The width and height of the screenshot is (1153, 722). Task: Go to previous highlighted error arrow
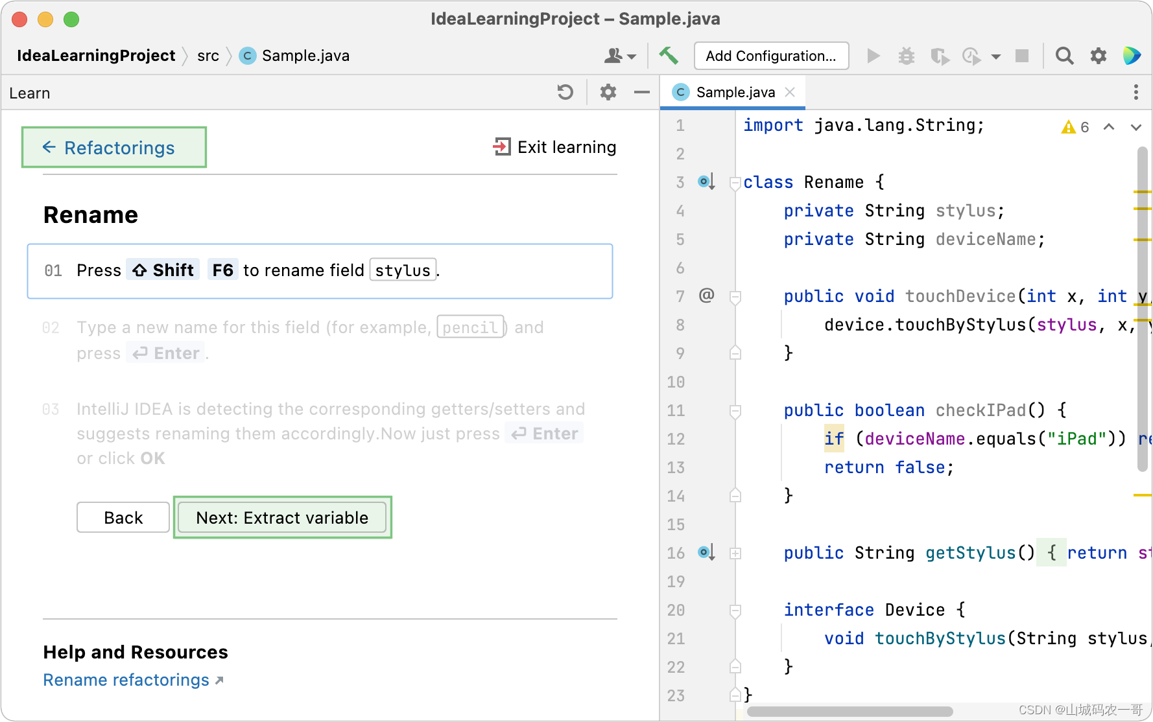pos(1109,127)
